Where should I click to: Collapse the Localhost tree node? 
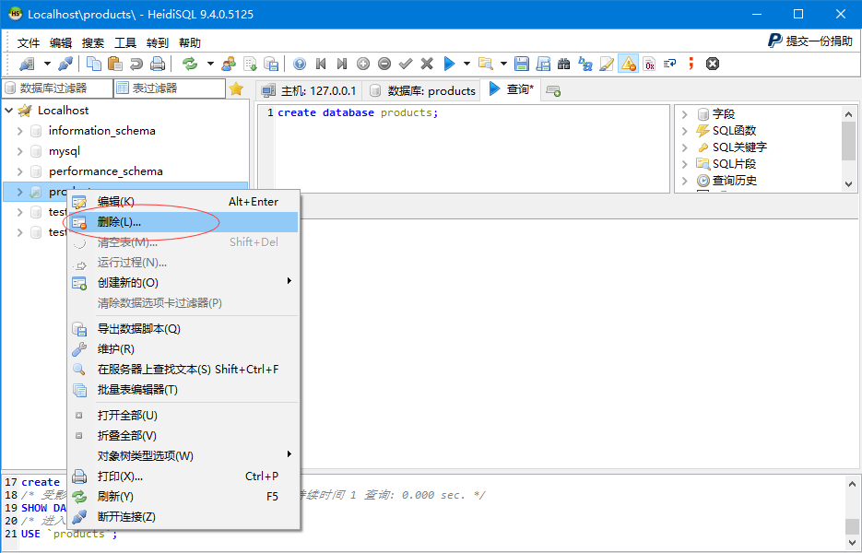[x=9, y=111]
